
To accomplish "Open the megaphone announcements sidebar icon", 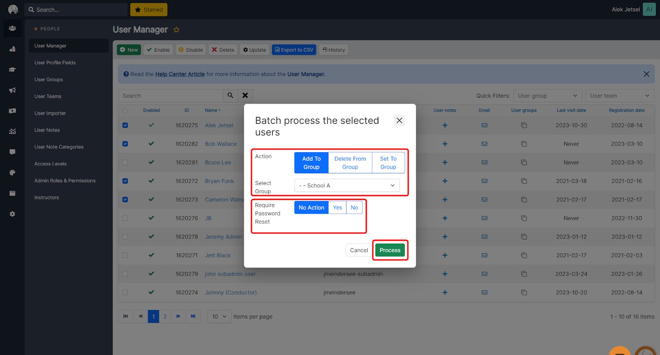I will pyautogui.click(x=12, y=90).
